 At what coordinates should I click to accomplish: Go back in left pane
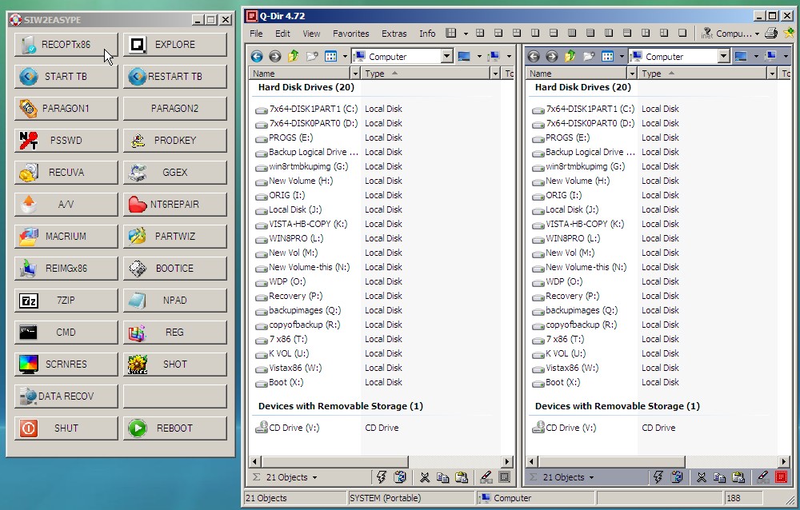pyautogui.click(x=257, y=57)
